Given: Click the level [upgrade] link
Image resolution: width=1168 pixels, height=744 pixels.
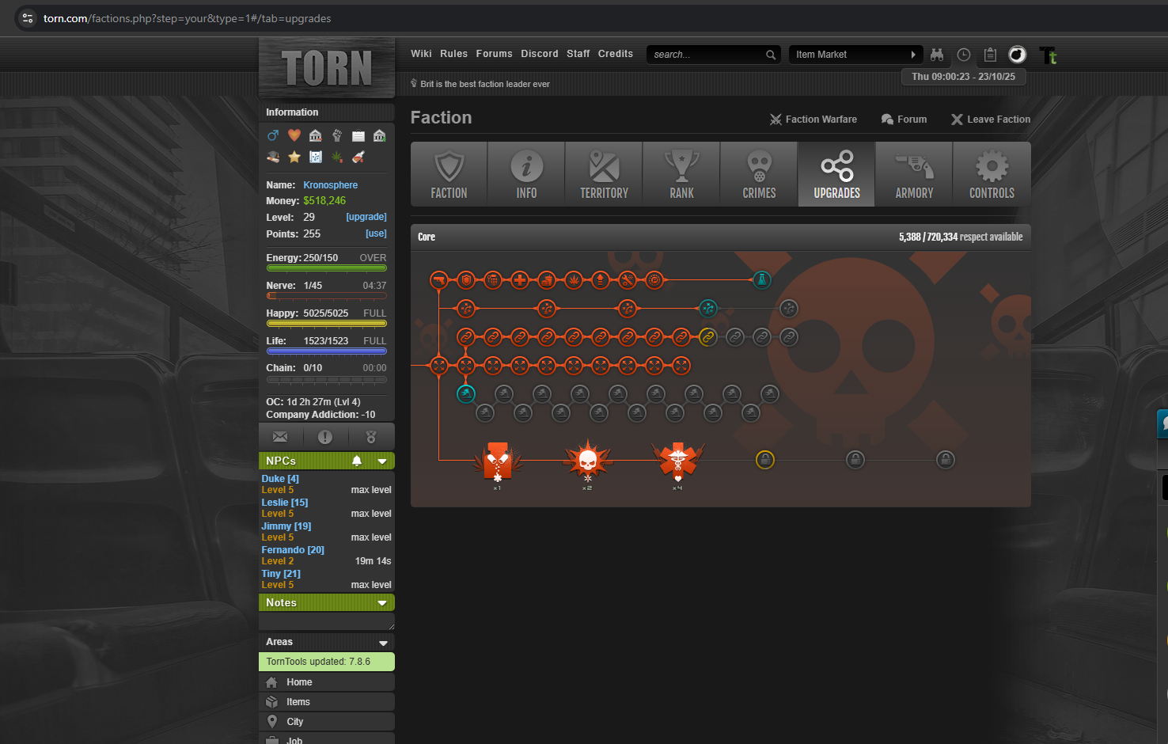Looking at the screenshot, I should click(x=366, y=217).
